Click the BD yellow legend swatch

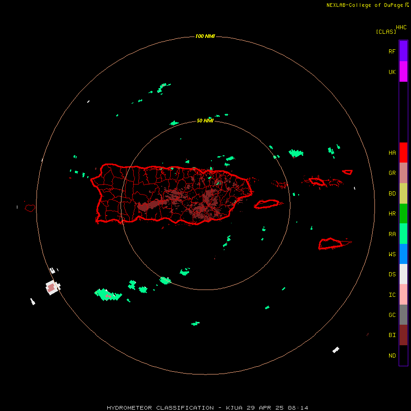click(403, 194)
